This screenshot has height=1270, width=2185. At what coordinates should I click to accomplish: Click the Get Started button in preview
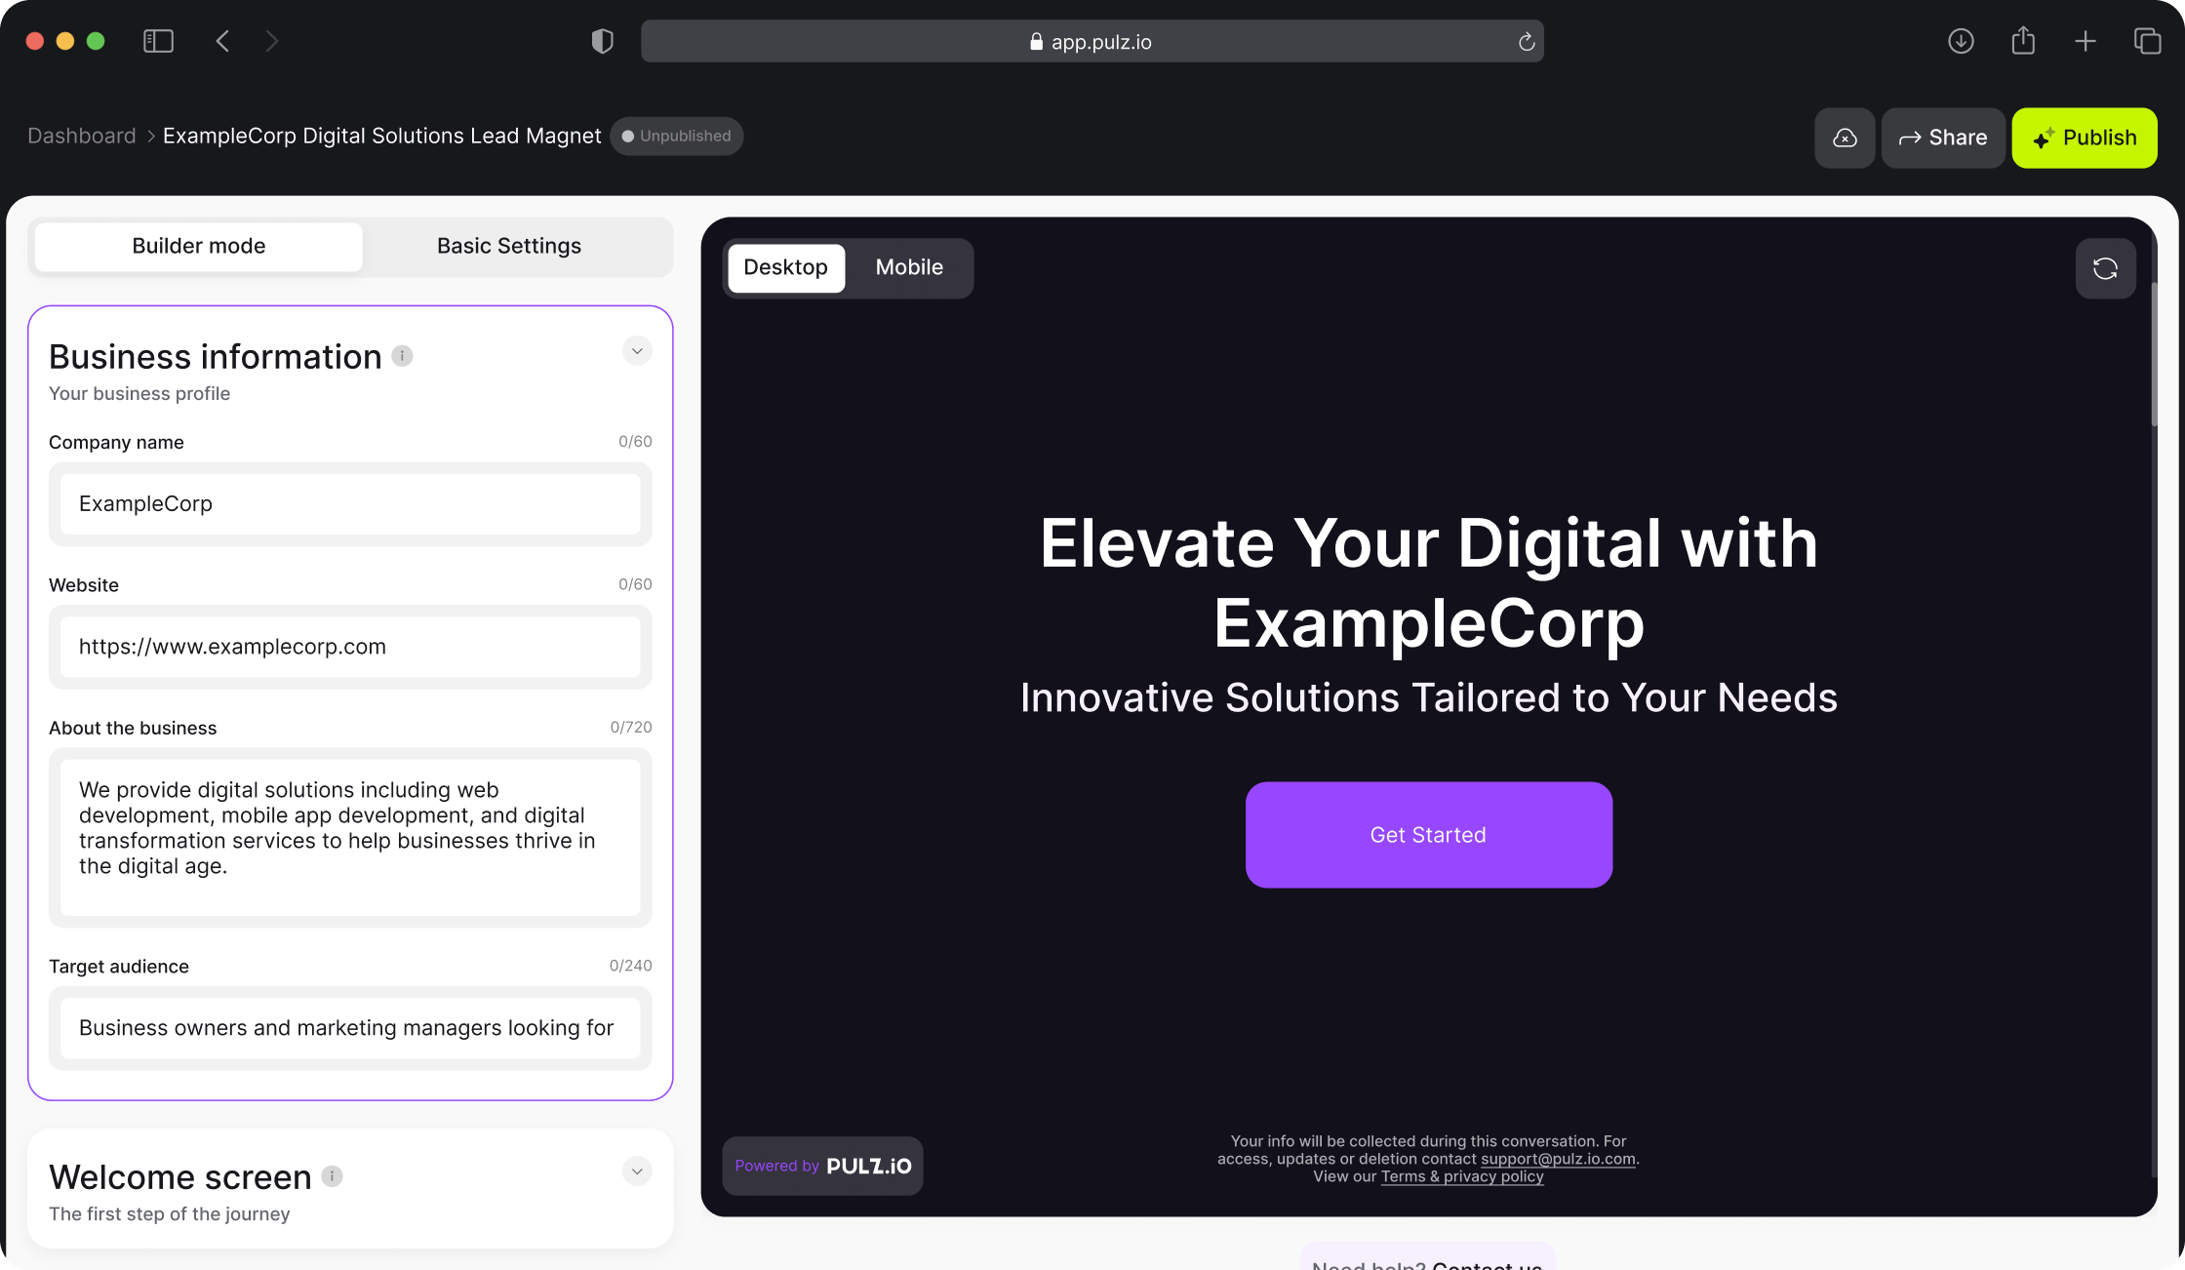coord(1428,835)
